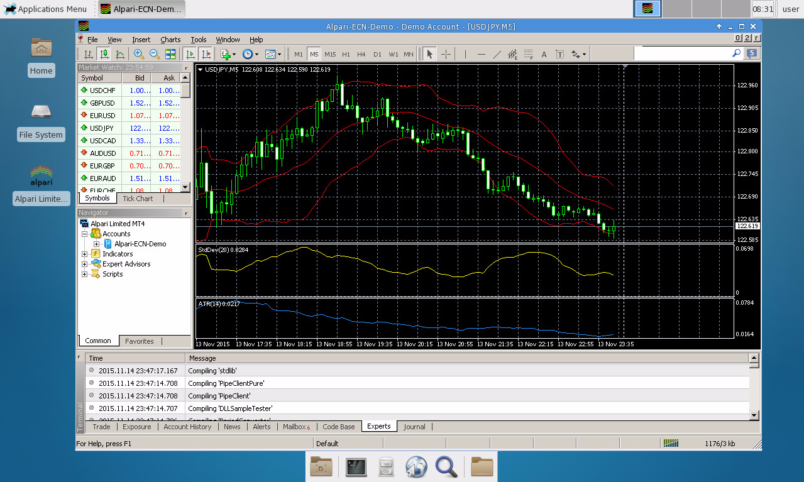Screen dimensions: 804x482
Task: Toggle Chart Shift button
Action: (206, 54)
